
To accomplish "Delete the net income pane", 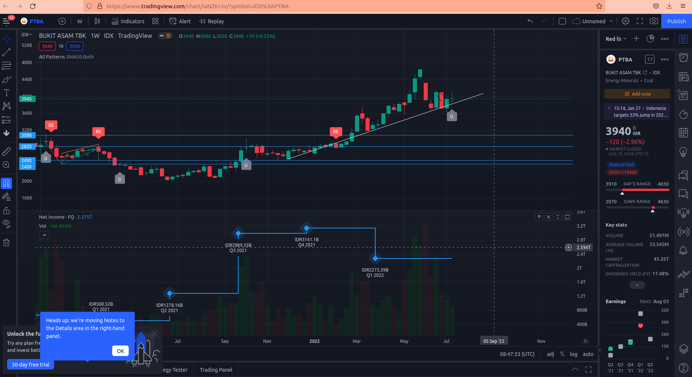I will pos(548,217).
